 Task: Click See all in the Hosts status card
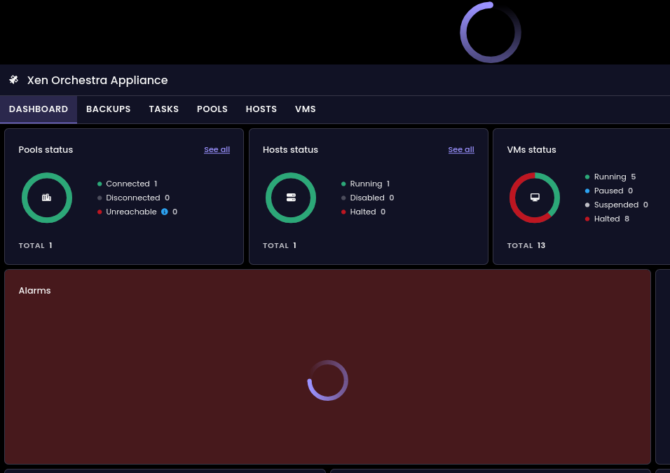pos(461,149)
